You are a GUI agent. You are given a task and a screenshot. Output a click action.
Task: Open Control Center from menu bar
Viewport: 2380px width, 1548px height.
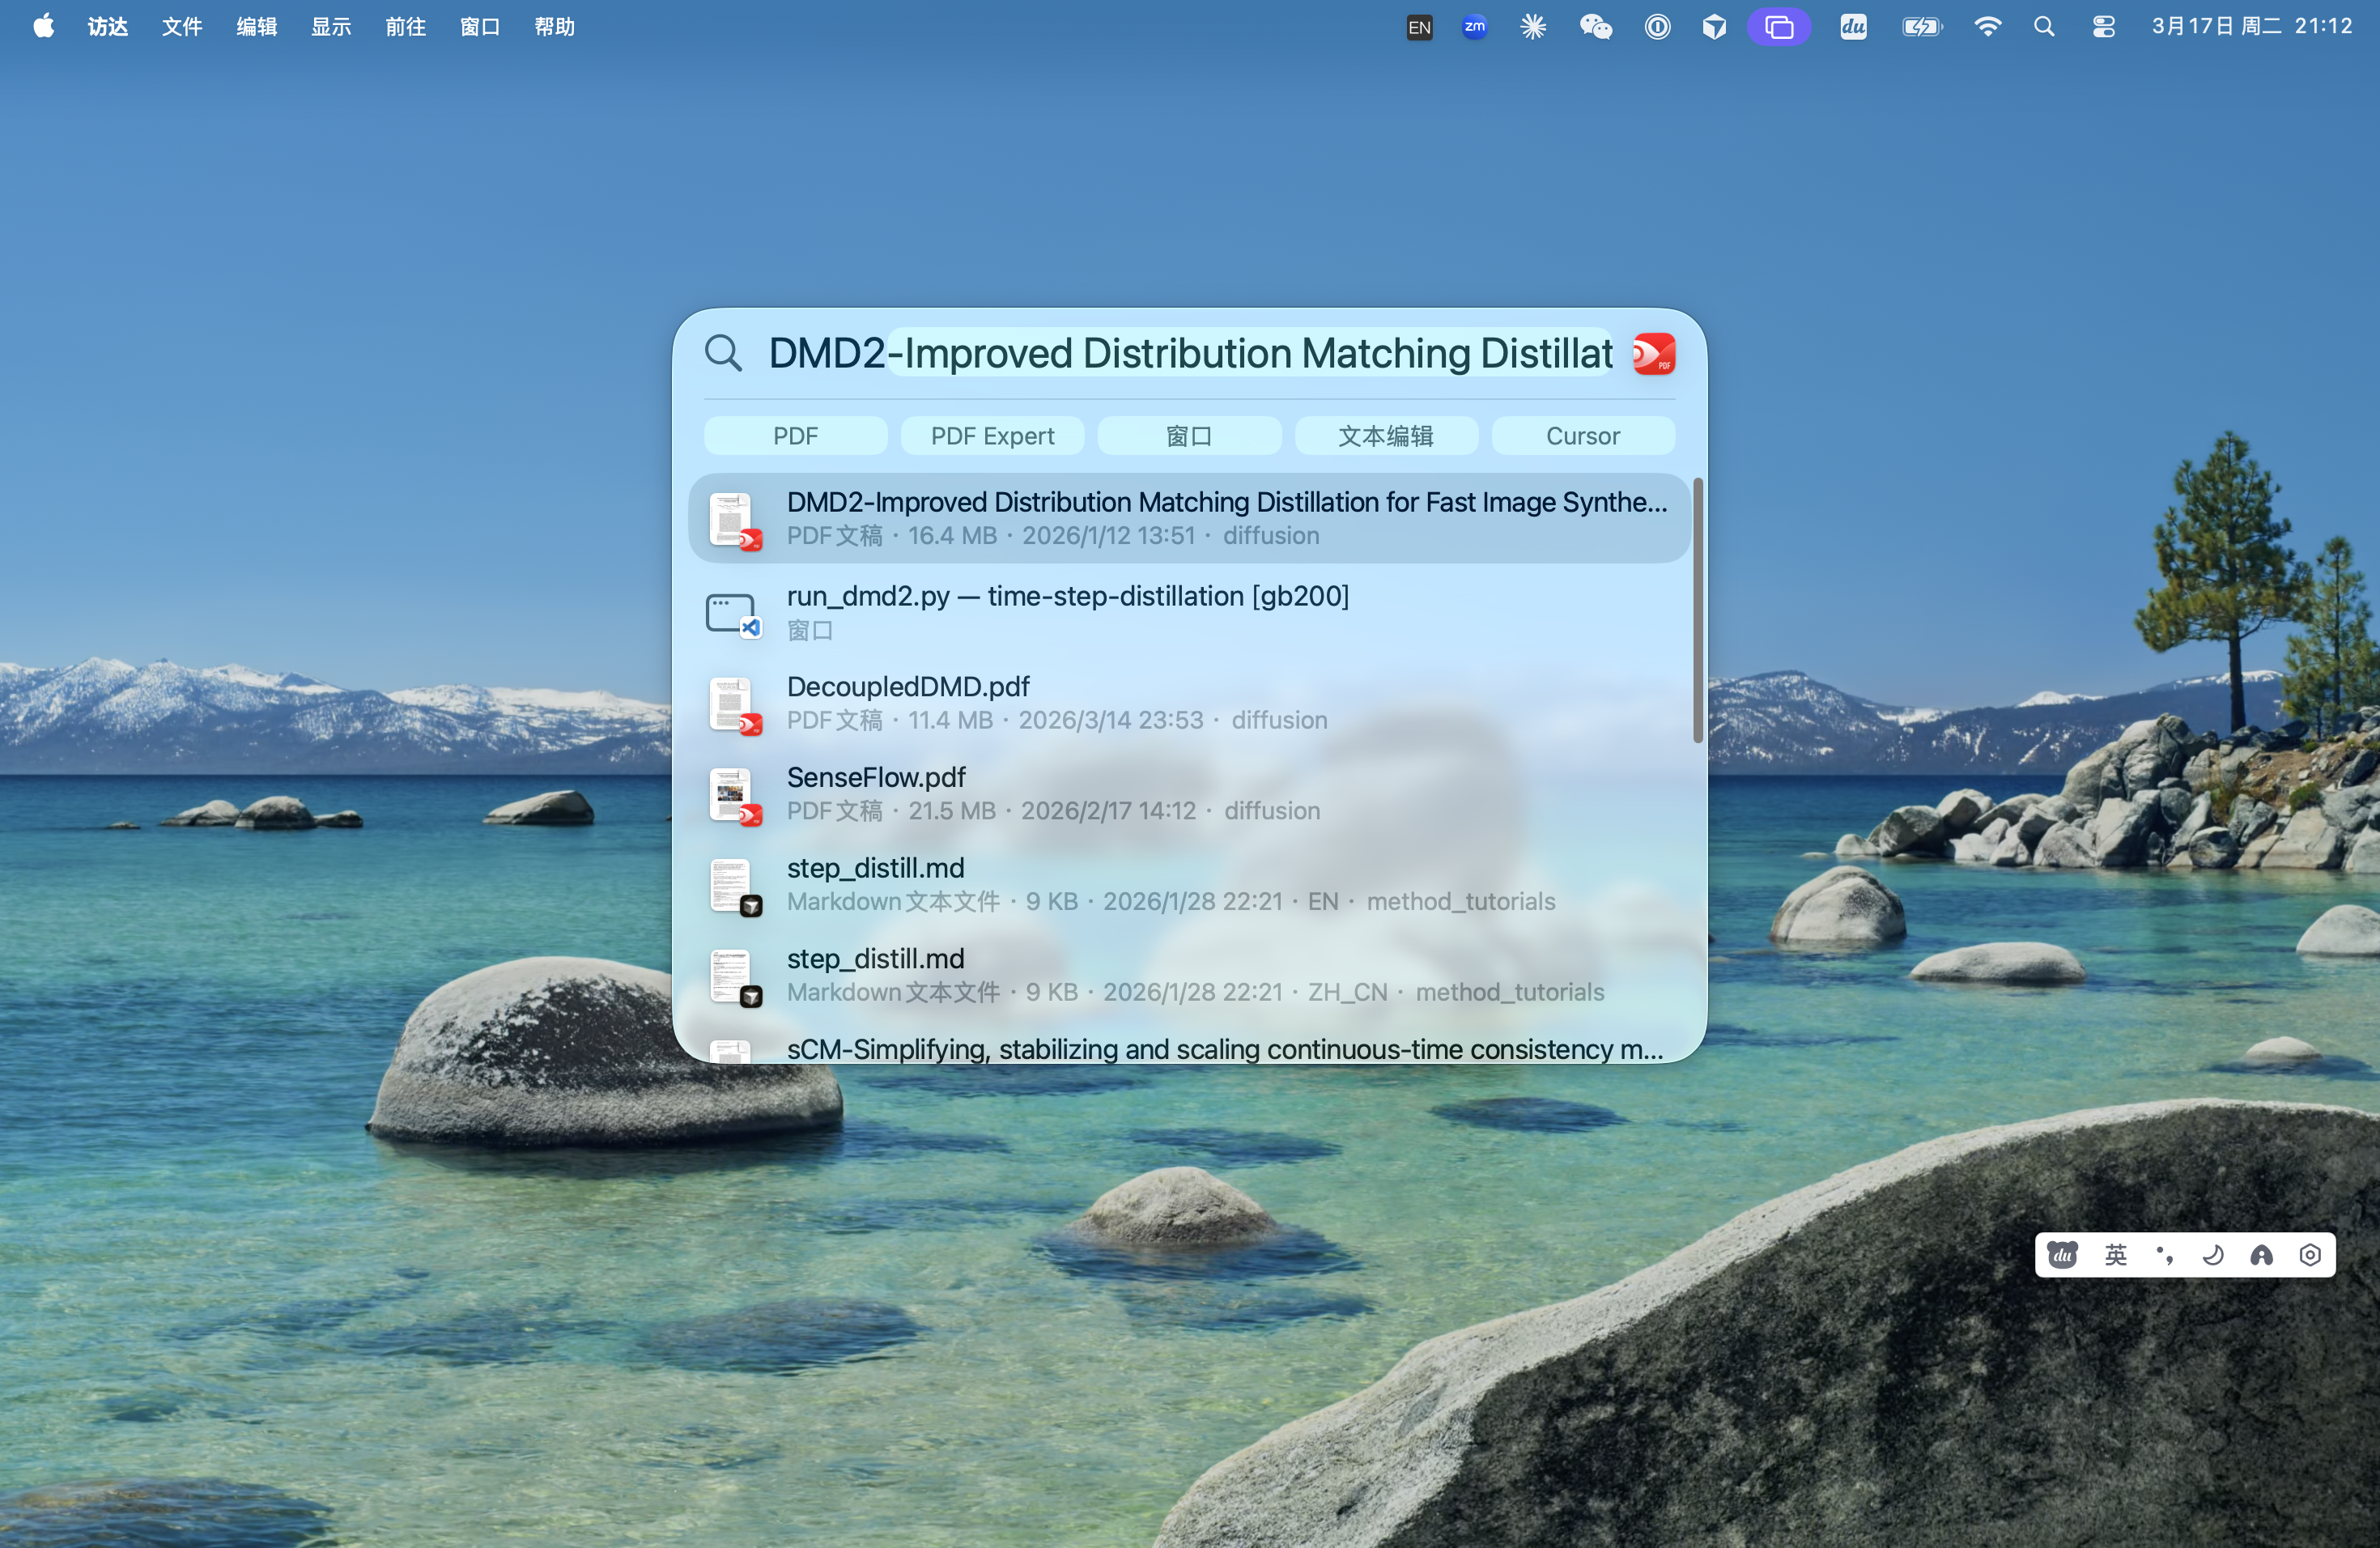point(2103,27)
